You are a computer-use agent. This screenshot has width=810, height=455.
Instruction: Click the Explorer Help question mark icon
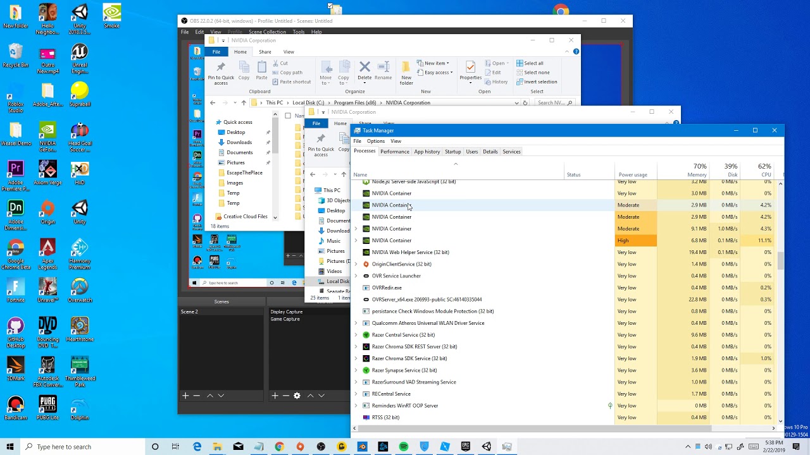click(576, 52)
